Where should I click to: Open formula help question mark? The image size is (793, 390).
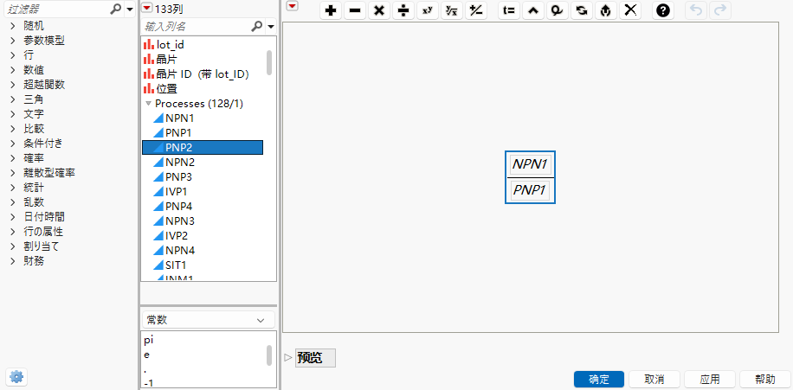tap(663, 10)
